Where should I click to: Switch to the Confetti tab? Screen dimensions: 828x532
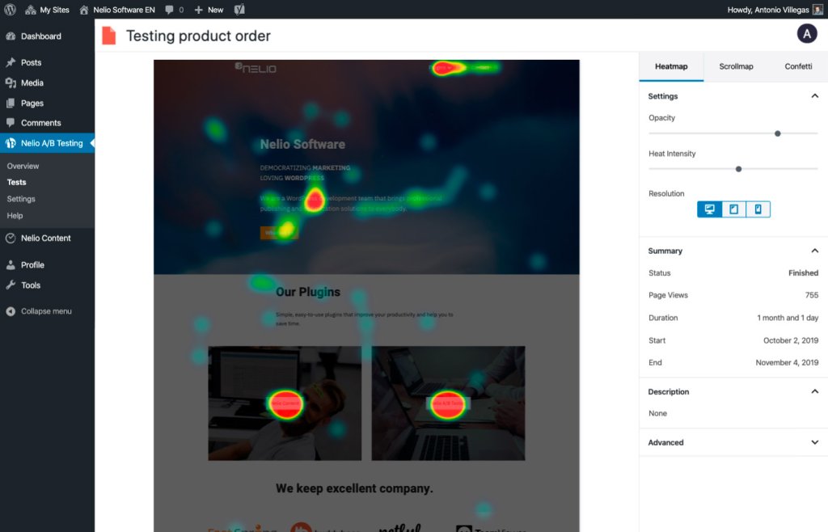798,66
